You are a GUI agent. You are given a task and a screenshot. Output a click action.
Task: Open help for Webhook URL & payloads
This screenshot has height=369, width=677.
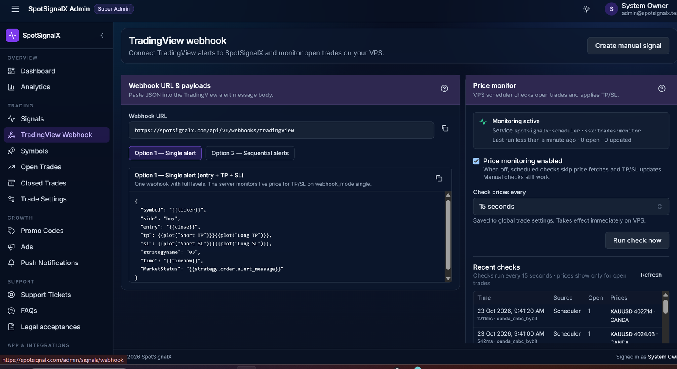(x=444, y=88)
